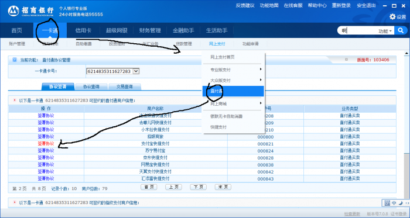Viewport: 410px width, 218px height.
Task: Open 贷款管理 in the sub navigation
Action: [184, 44]
